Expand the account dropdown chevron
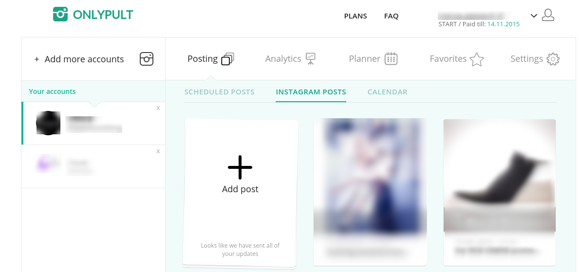The height and width of the screenshot is (272, 579). pos(534,16)
